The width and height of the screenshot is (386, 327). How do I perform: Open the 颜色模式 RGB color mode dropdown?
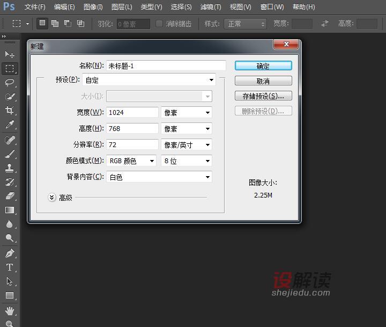point(131,161)
